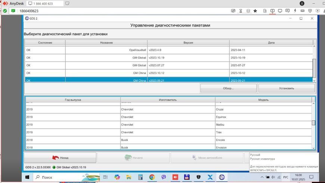This screenshot has height=183, width=325.
Task: Select the 2019 Chevrolet Cruze row
Action: [169, 109]
